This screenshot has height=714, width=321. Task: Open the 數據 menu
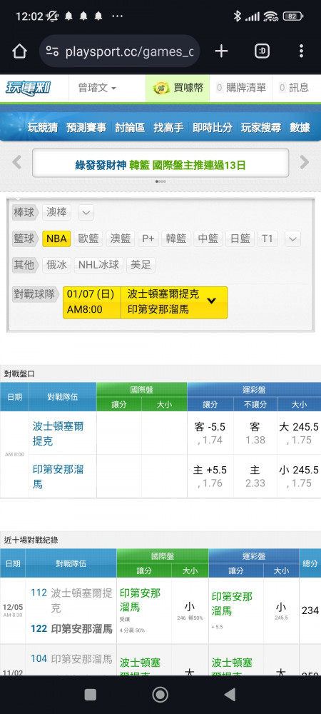[300, 128]
